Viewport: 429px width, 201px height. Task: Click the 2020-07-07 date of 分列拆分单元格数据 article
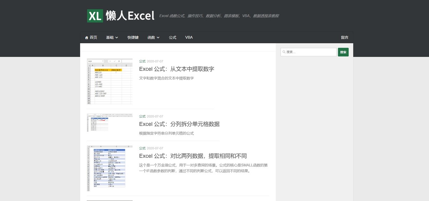(155, 116)
